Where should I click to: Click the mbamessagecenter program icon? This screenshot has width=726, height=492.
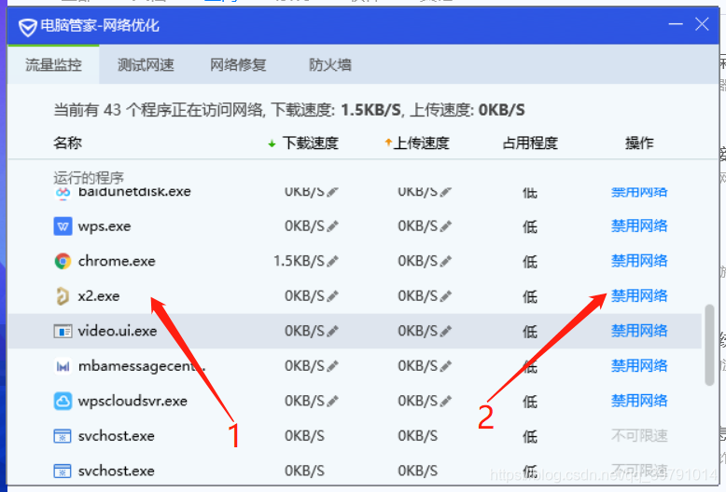coord(63,366)
